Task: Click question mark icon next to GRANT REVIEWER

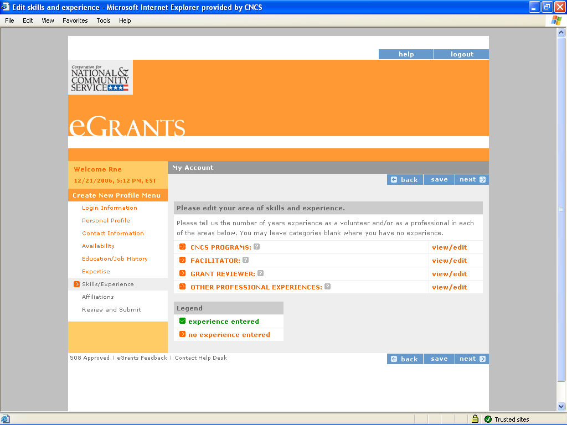Action: point(261,273)
